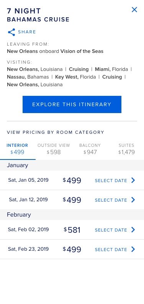144x304 pixels.
Task: Switch to the Balcony pricing tab
Action: click(90, 149)
